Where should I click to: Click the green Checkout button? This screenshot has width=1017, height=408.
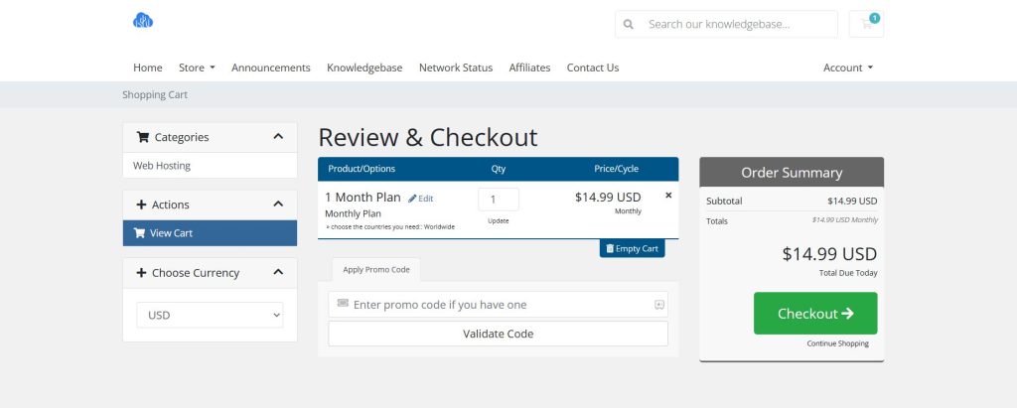coord(815,314)
